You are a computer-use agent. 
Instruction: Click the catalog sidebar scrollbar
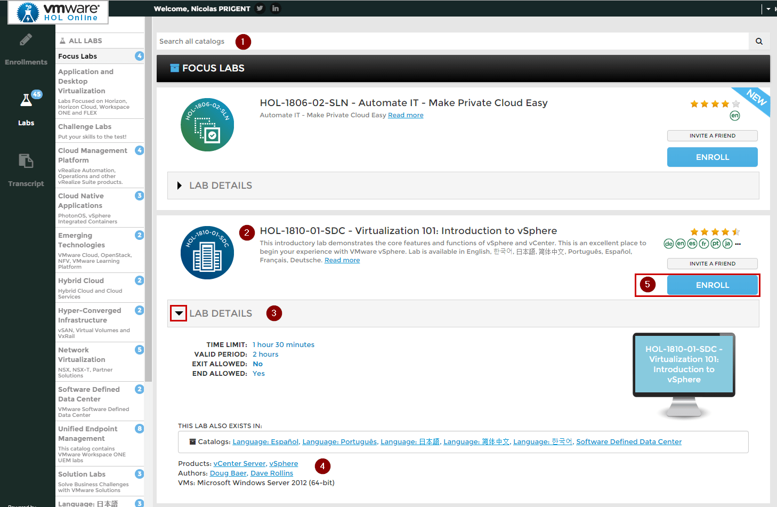[x=149, y=200]
